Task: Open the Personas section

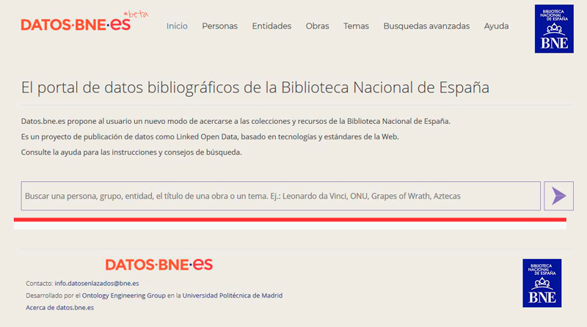Action: click(x=219, y=26)
